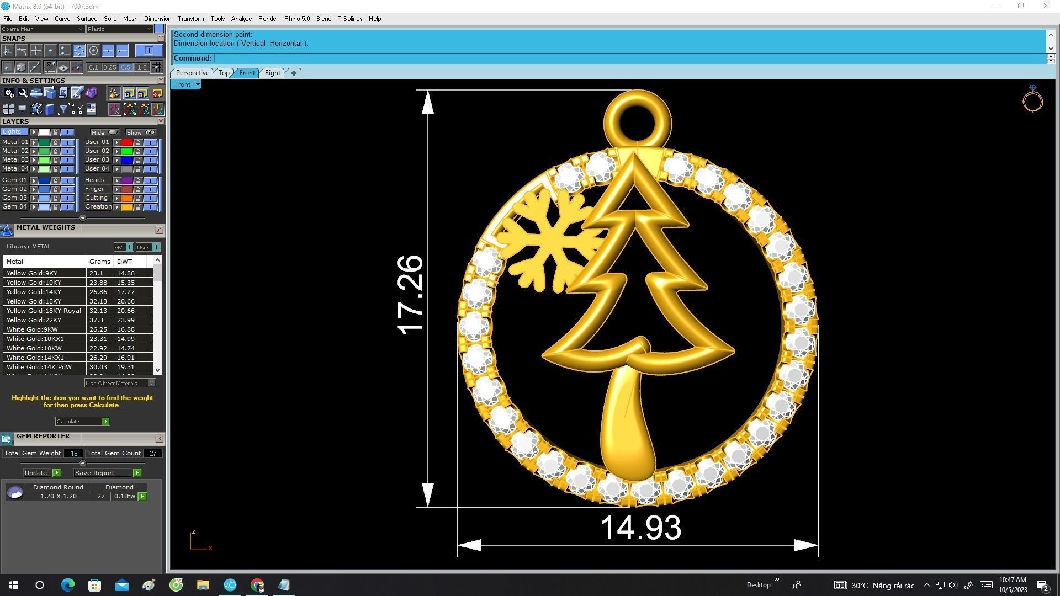Open the Analyze menu
The image size is (1060, 596).
point(241,19)
